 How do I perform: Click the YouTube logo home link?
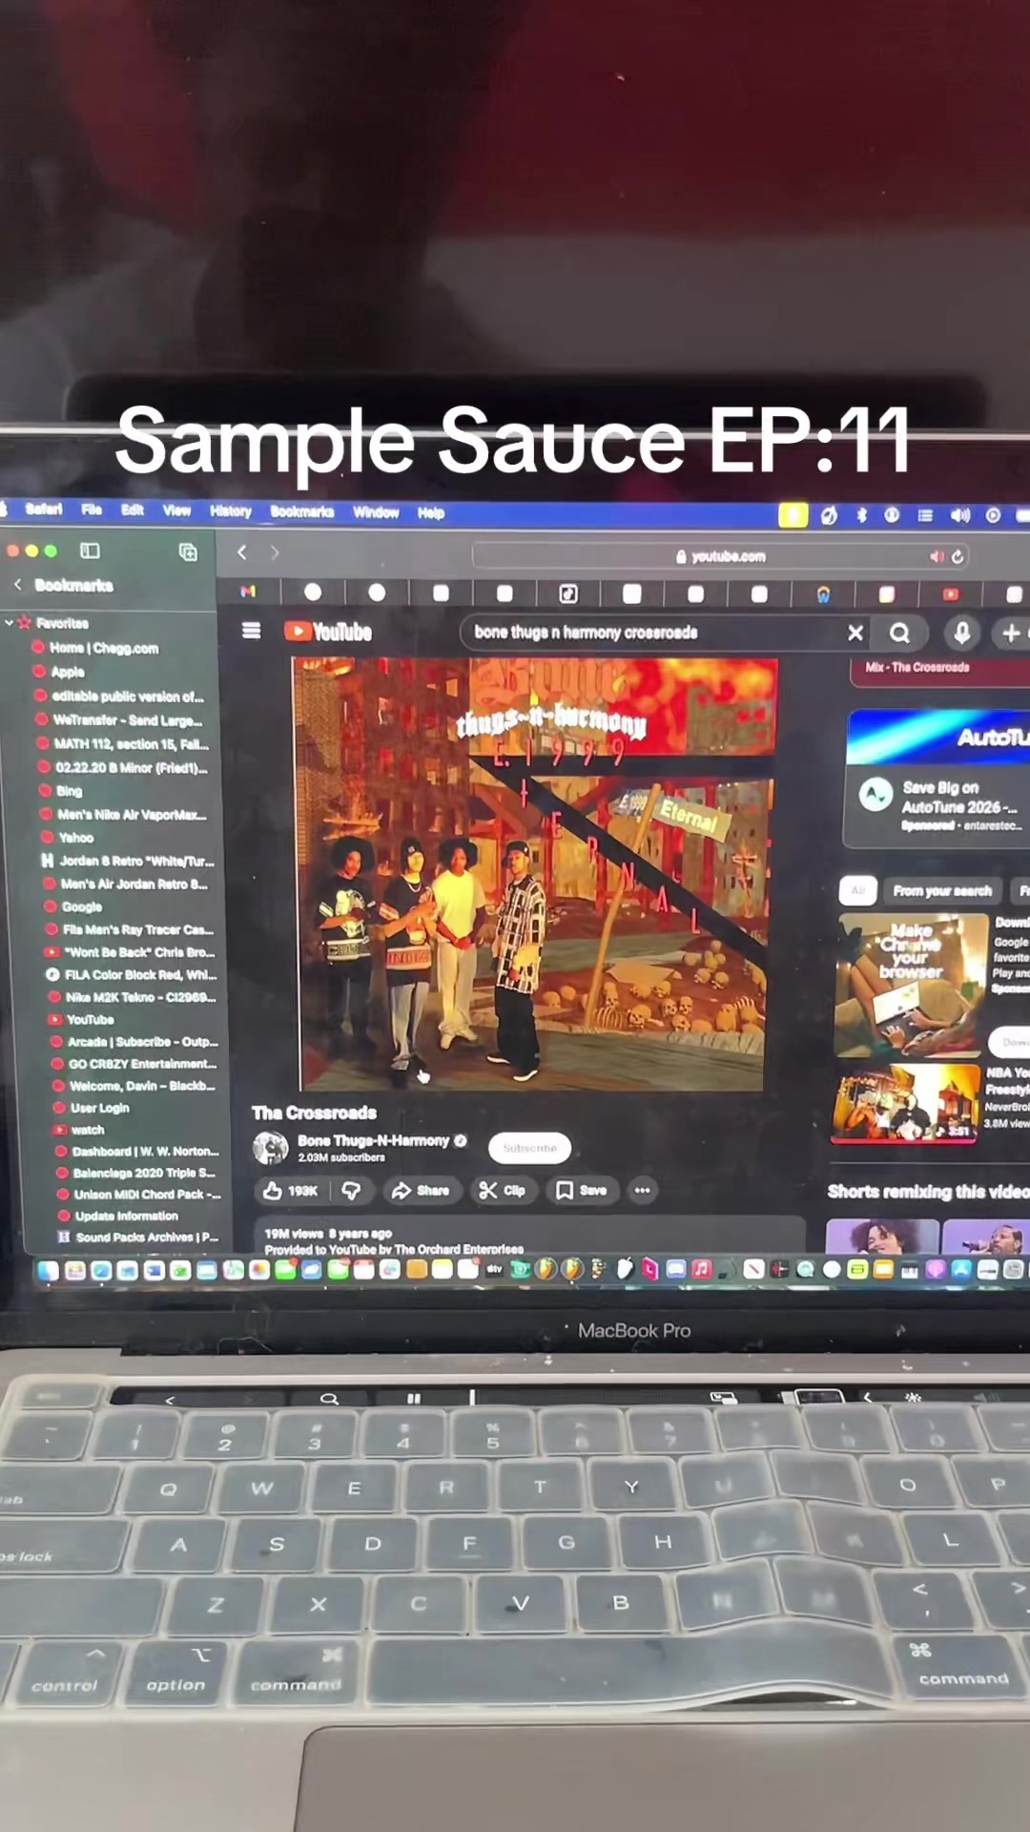(x=328, y=632)
